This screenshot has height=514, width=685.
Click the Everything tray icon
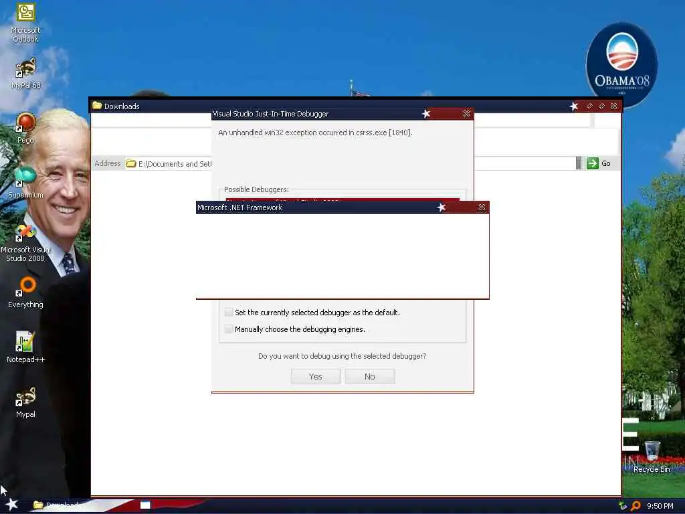pyautogui.click(x=635, y=506)
